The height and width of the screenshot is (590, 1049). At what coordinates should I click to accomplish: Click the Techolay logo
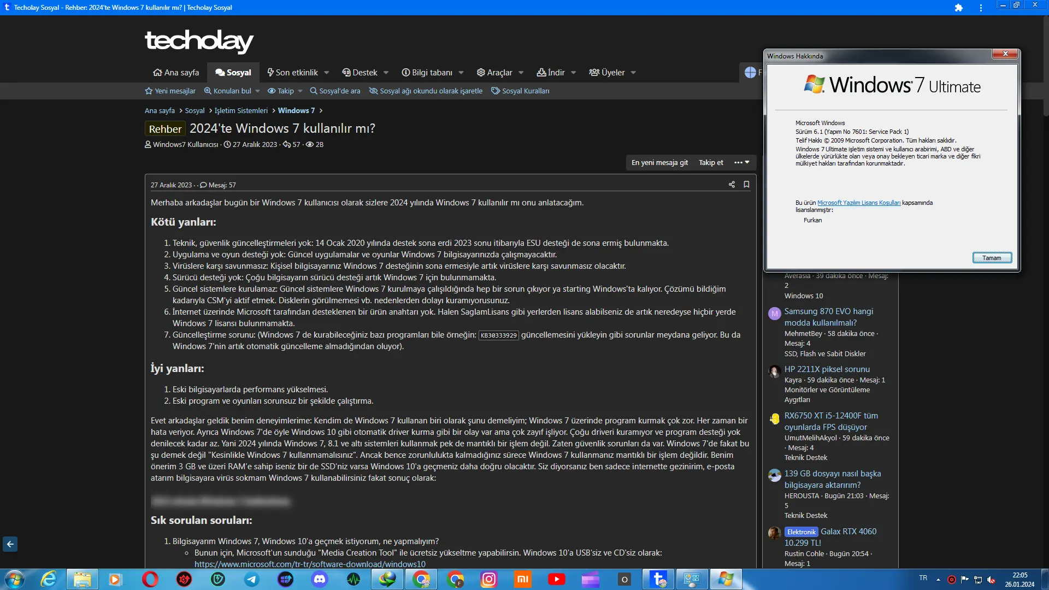click(x=199, y=41)
